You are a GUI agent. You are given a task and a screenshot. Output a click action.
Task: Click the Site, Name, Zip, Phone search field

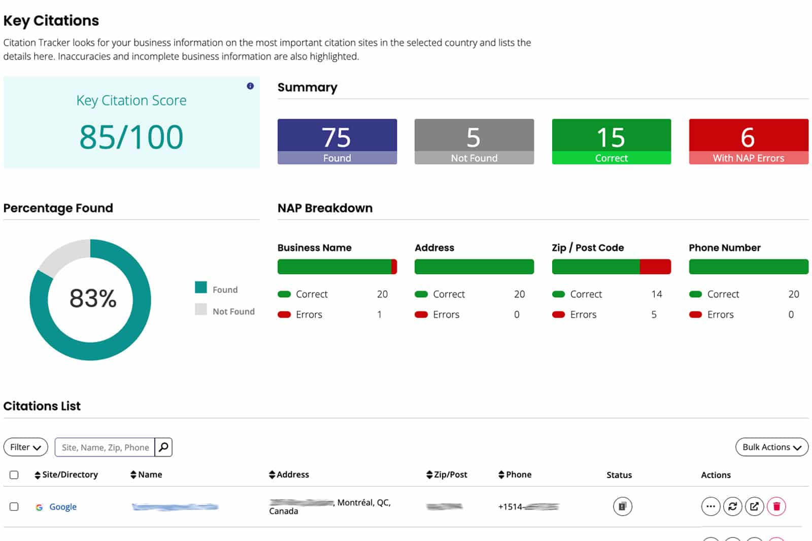pos(105,447)
